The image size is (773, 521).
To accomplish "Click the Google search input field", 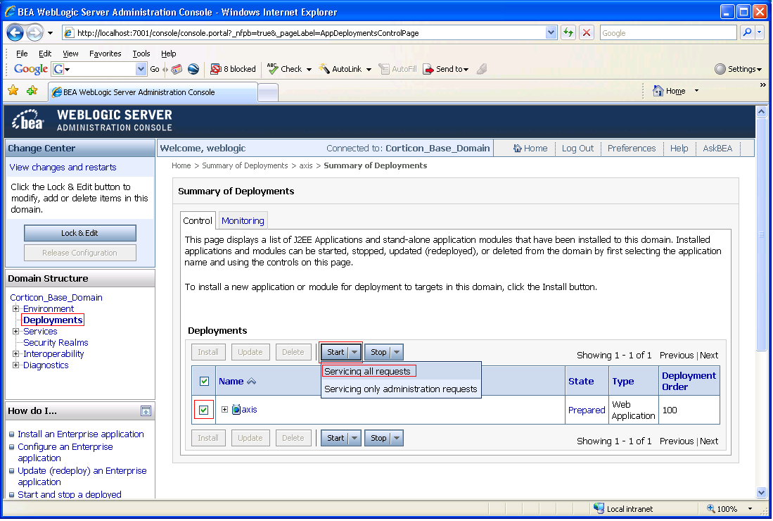I will coord(668,32).
